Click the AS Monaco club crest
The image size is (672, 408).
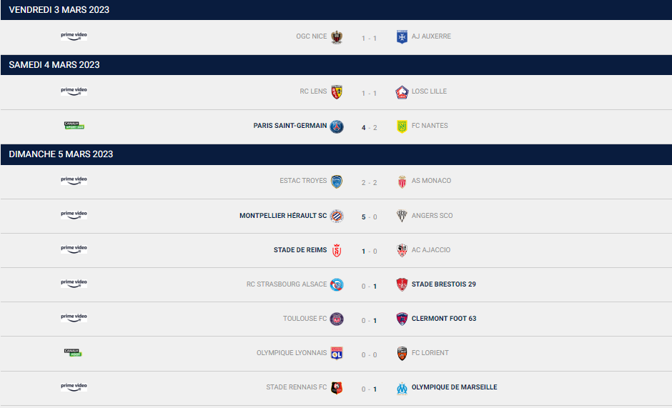pyautogui.click(x=402, y=181)
